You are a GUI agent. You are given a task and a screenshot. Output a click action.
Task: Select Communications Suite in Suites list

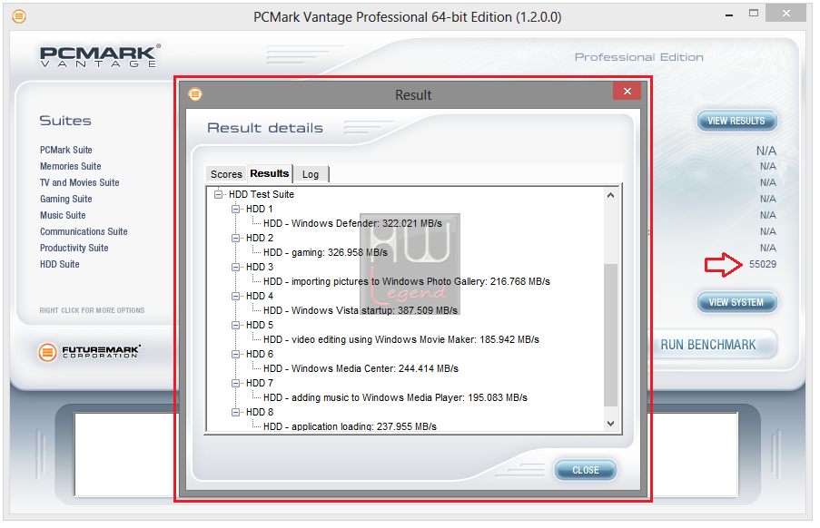pyautogui.click(x=84, y=231)
